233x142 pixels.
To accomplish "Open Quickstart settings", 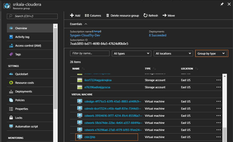I will click(x=30, y=74).
